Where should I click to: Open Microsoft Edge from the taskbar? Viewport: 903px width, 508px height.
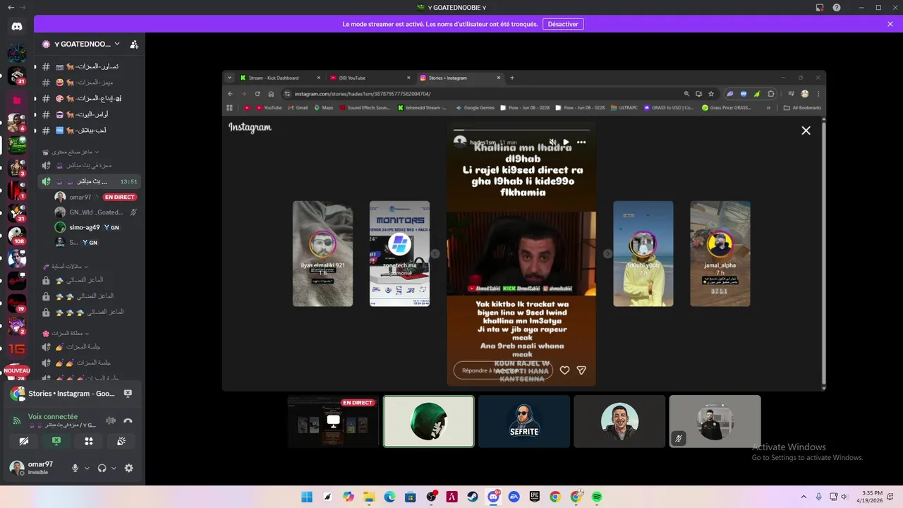(390, 497)
